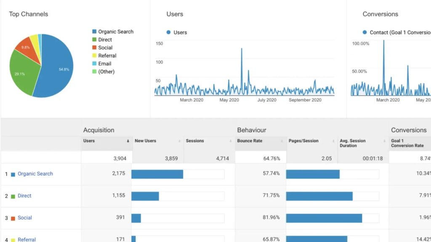431x242 pixels.
Task: Click the Email legend marker in Top Channels
Action: (x=93, y=63)
